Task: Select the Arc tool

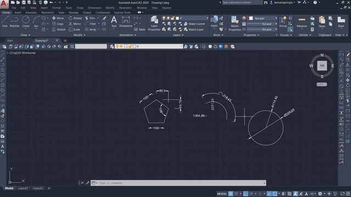Action: point(36,22)
